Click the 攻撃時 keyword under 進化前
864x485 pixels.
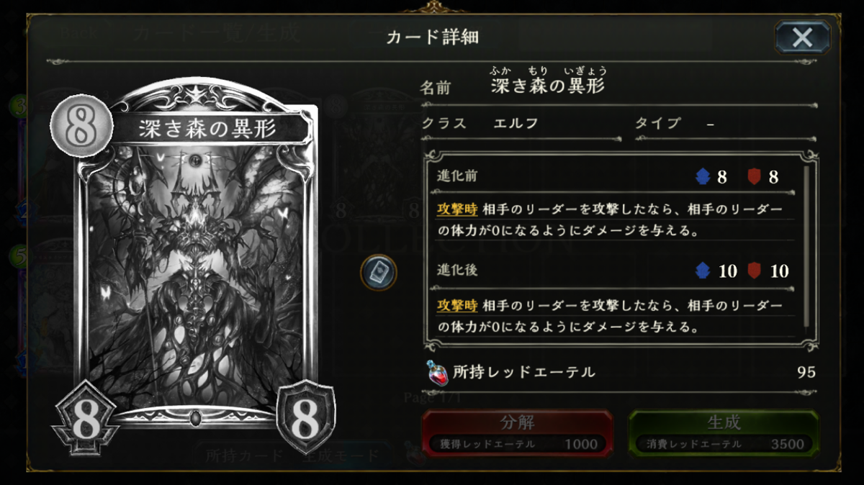coord(457,209)
